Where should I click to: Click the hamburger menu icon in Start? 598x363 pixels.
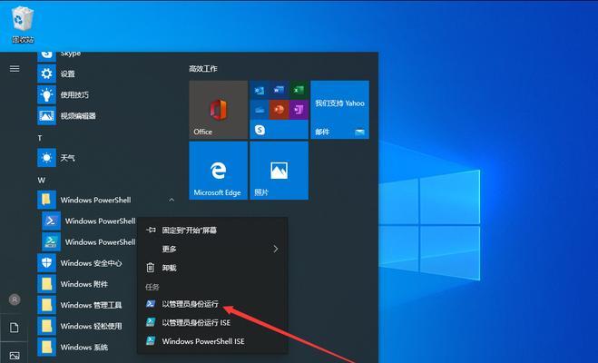pyautogui.click(x=15, y=69)
